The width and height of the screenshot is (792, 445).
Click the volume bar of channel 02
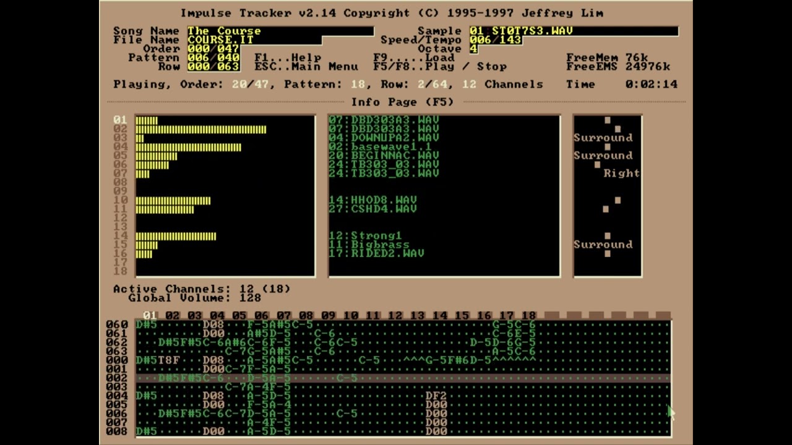(201, 129)
